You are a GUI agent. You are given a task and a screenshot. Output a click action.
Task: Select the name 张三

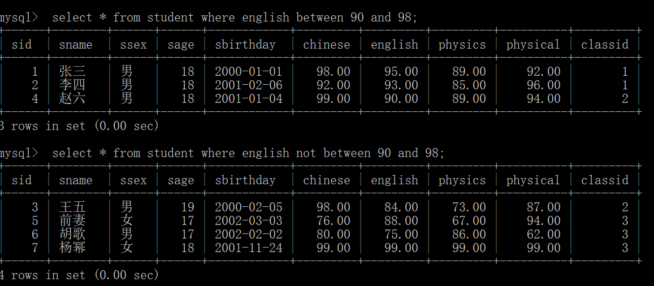click(x=72, y=72)
